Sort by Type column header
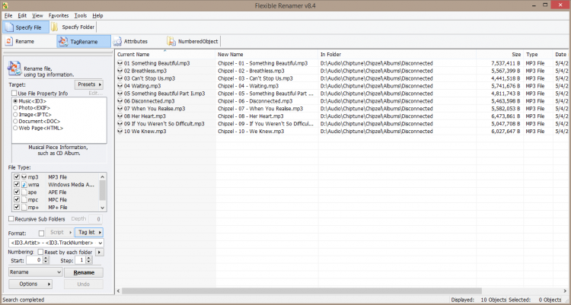The height and width of the screenshot is (305, 571). 538,54
